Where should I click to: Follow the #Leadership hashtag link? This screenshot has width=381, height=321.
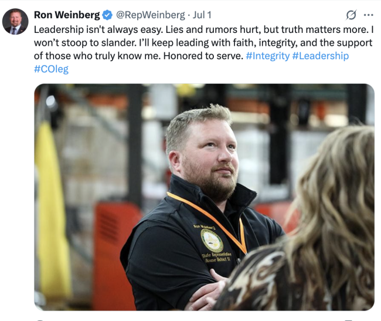coord(321,56)
